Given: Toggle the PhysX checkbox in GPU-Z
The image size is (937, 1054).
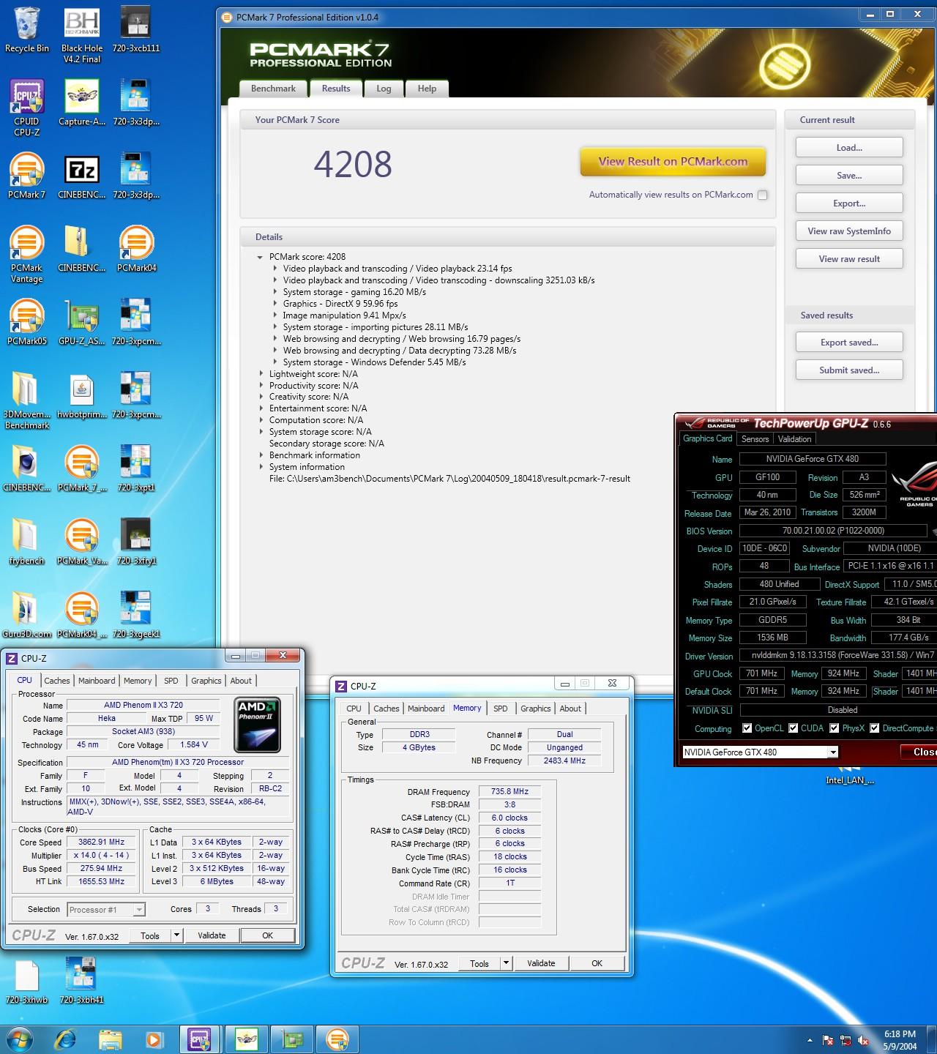Looking at the screenshot, I should tap(835, 728).
